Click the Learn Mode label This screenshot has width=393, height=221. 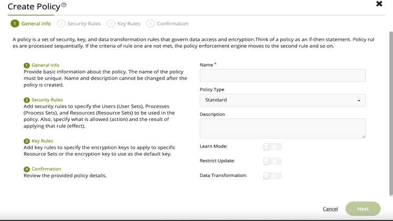point(214,146)
